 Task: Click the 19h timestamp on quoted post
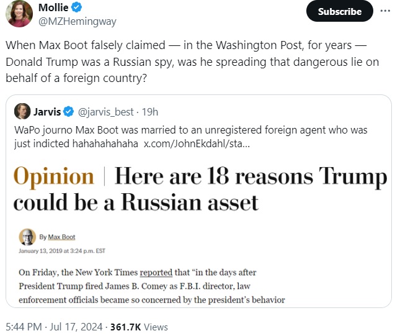[149, 112]
